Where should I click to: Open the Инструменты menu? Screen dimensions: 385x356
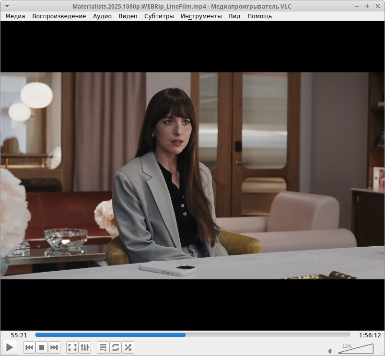201,16
